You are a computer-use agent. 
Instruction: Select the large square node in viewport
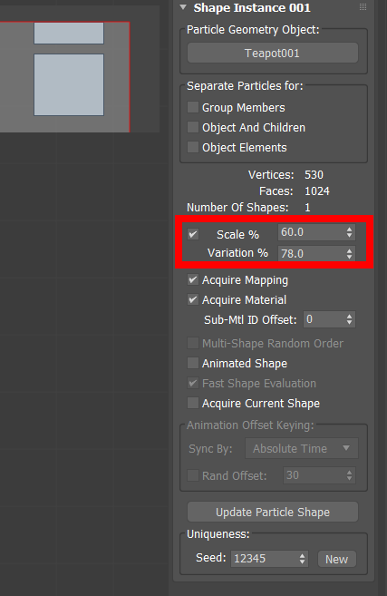pyautogui.click(x=69, y=84)
